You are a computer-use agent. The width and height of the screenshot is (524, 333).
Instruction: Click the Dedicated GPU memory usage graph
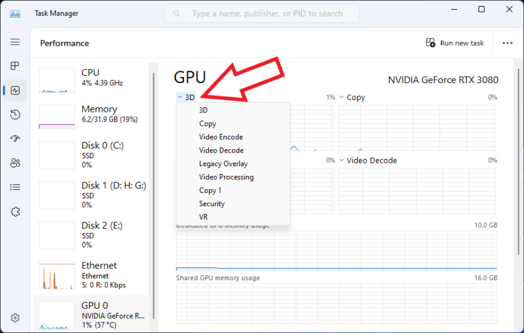pos(337,251)
